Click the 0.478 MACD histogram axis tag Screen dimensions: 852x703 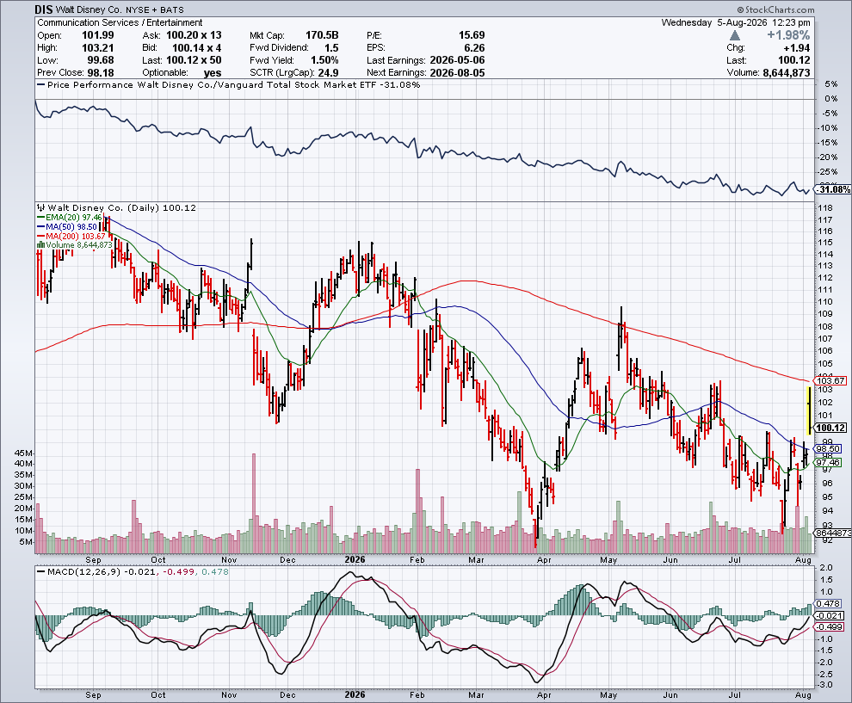(830, 603)
